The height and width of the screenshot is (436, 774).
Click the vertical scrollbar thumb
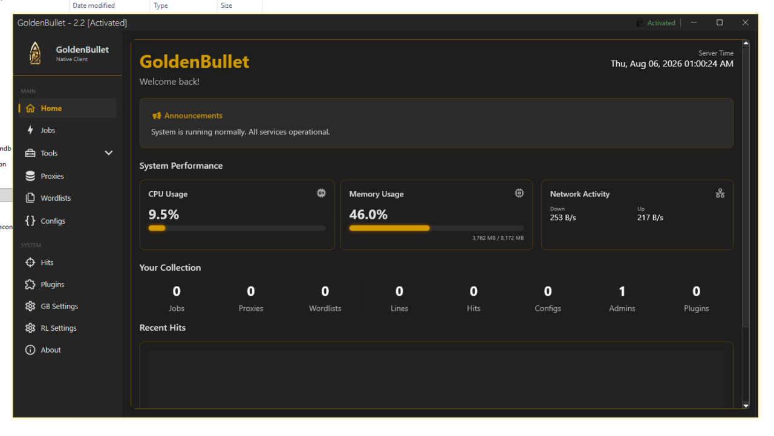[746, 187]
